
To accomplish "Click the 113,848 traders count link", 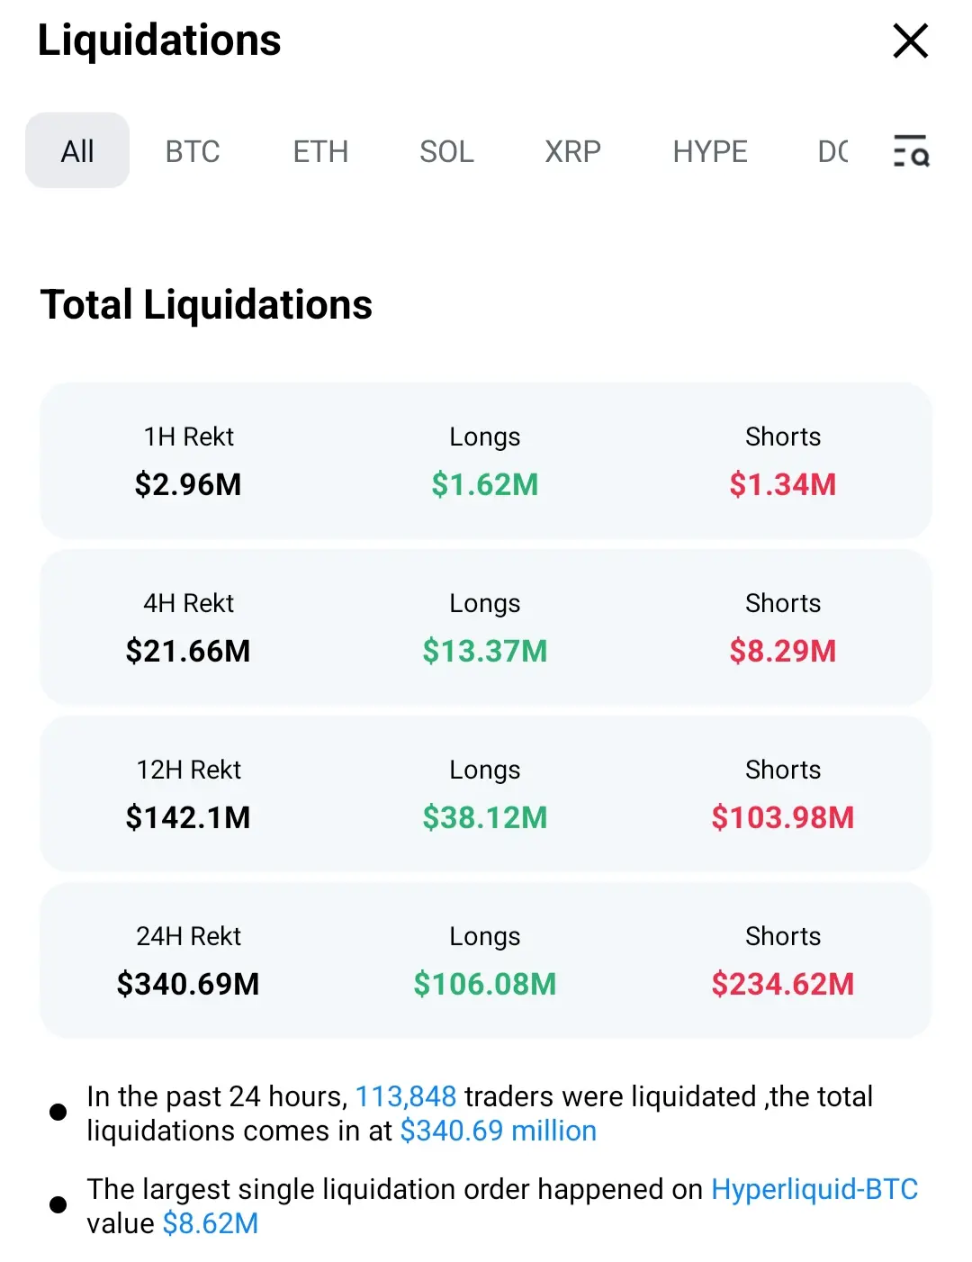I will click(x=406, y=1096).
